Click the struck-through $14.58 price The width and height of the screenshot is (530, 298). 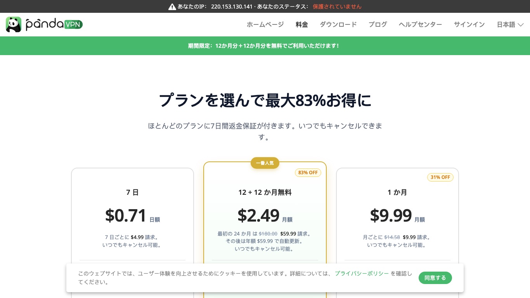pyautogui.click(x=392, y=237)
